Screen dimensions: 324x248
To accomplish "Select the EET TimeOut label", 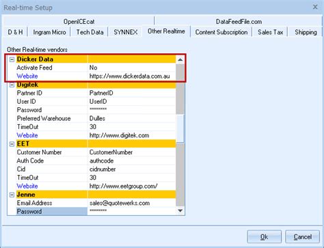I will tap(27, 178).
